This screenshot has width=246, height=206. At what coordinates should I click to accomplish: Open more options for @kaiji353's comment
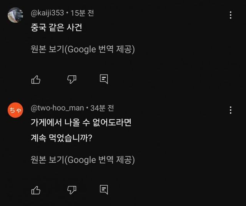[x=231, y=15]
